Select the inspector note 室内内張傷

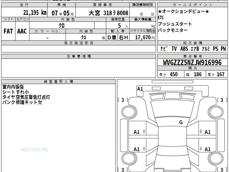[13, 87]
